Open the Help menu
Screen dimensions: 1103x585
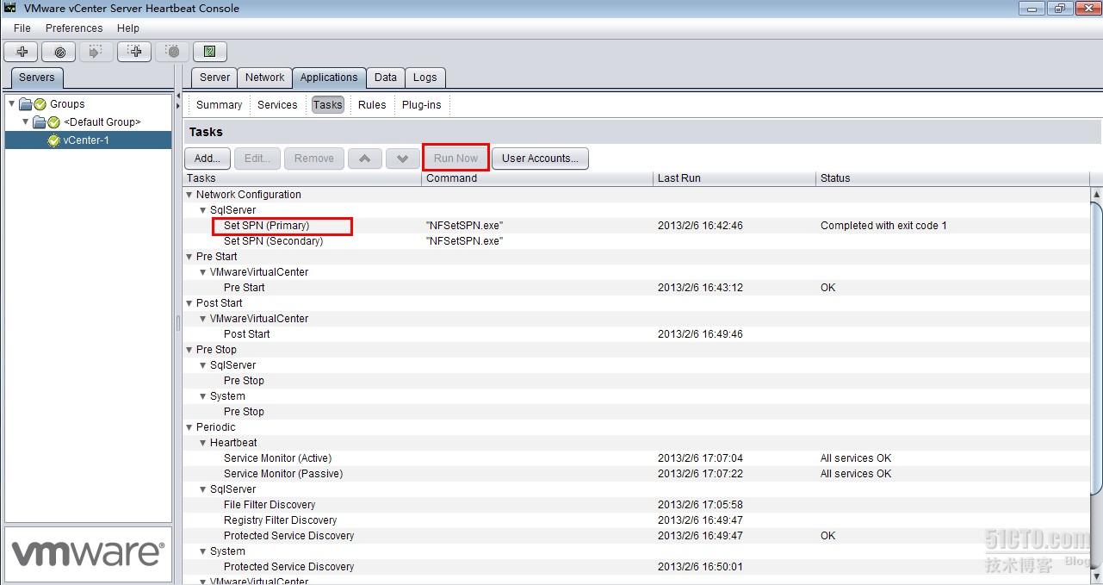(x=128, y=28)
